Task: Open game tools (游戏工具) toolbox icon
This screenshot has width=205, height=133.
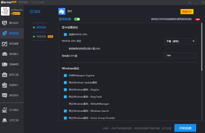Action: click(4, 75)
